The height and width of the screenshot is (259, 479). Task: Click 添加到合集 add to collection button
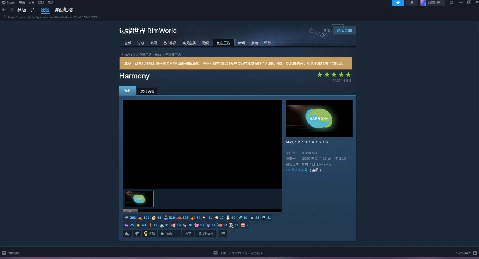(x=206, y=234)
